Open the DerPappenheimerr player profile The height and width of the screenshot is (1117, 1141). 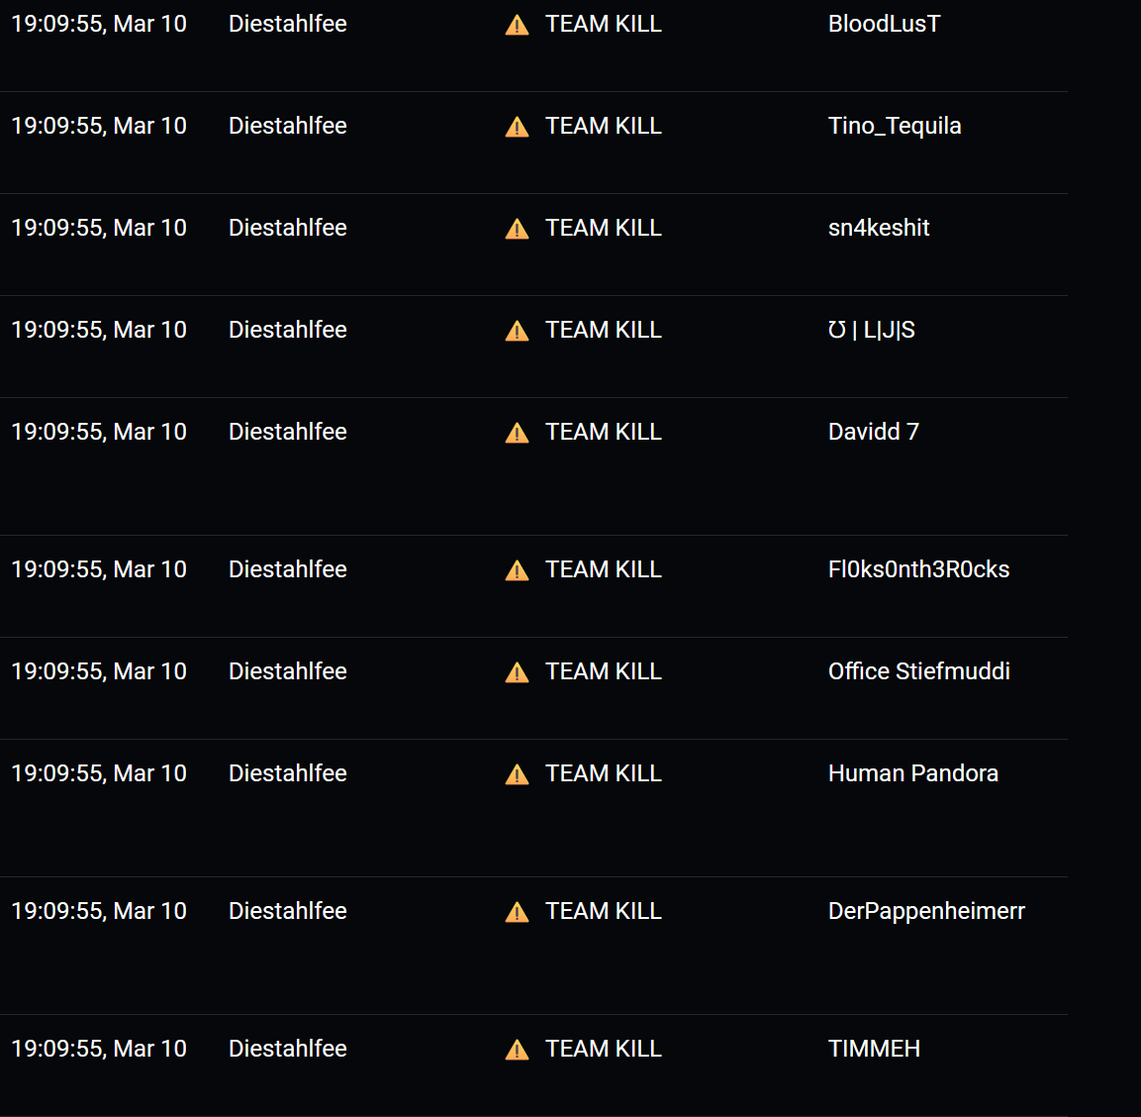926,911
